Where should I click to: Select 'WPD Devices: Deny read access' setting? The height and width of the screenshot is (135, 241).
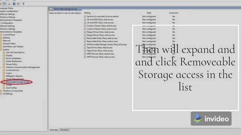click(101, 54)
